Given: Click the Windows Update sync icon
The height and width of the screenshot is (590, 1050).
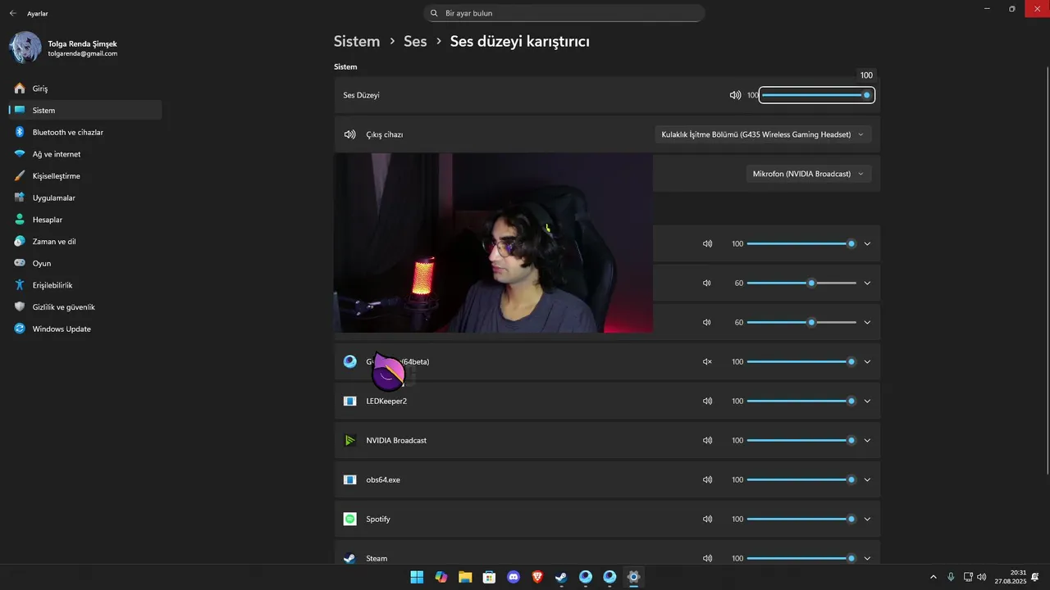Looking at the screenshot, I should (x=20, y=329).
